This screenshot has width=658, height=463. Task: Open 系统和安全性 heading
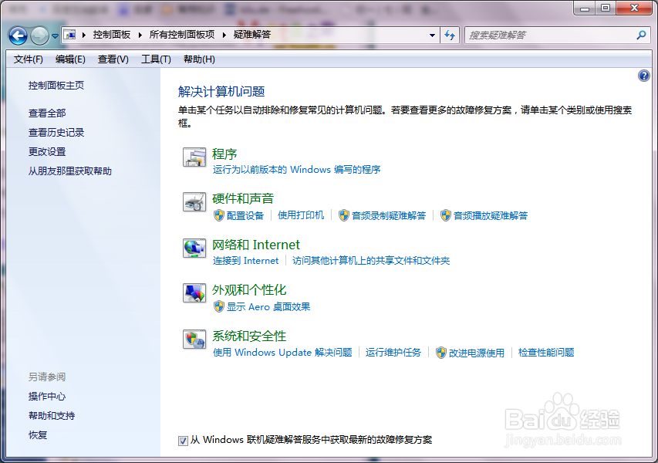click(249, 336)
